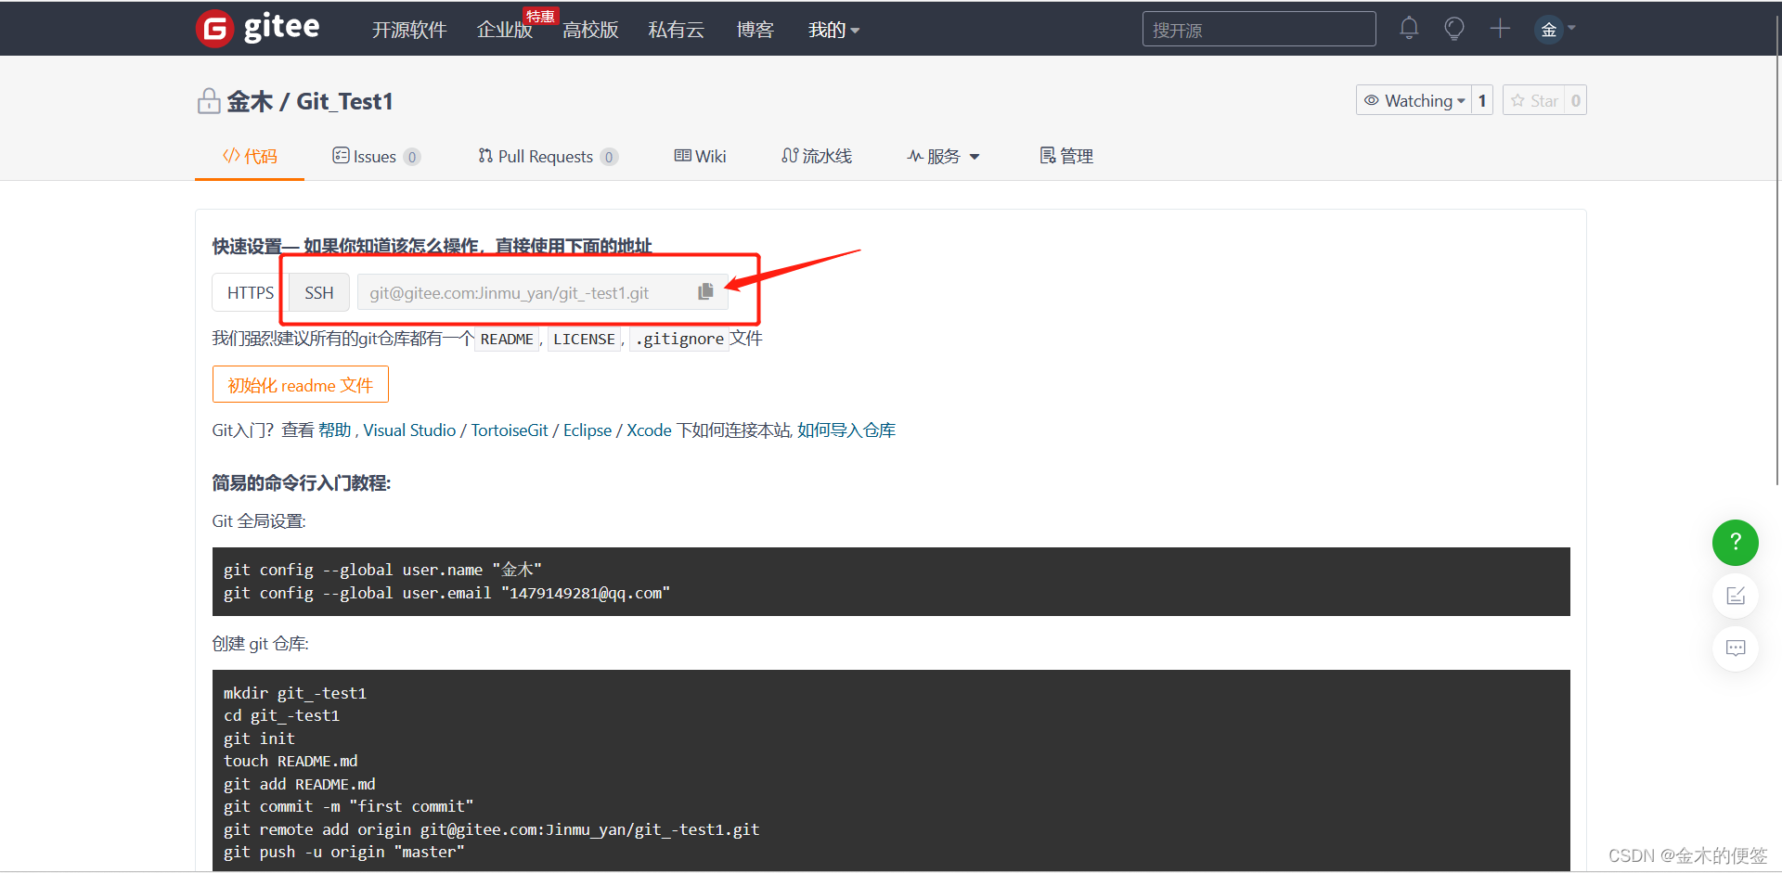
Task: Click the green help question icon
Action: (x=1736, y=543)
